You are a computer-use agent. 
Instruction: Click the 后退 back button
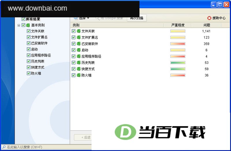[x=83, y=137]
